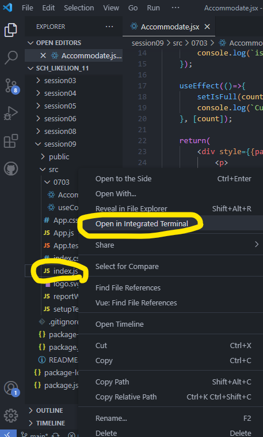Select the logo.svg file
The height and width of the screenshot is (437, 263).
click(52, 283)
